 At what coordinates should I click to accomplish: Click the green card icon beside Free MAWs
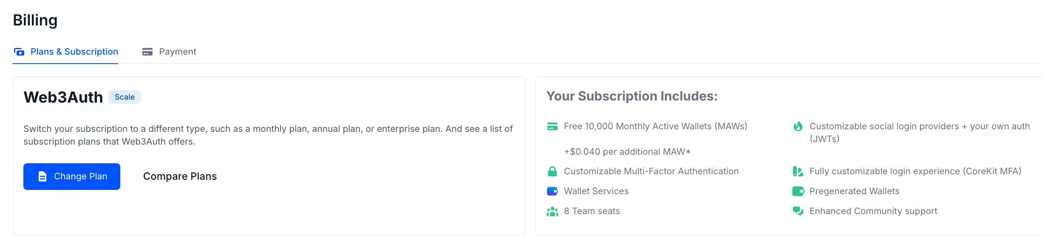(x=552, y=126)
